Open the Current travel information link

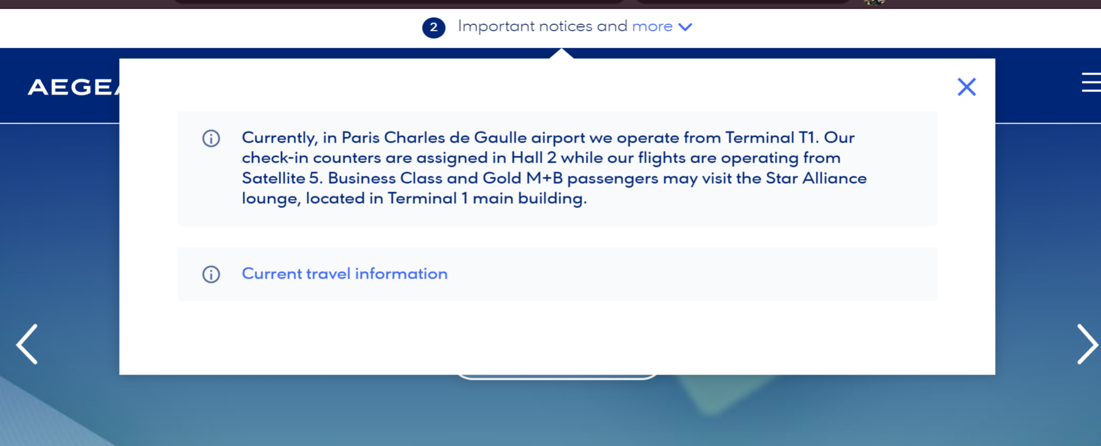(344, 274)
